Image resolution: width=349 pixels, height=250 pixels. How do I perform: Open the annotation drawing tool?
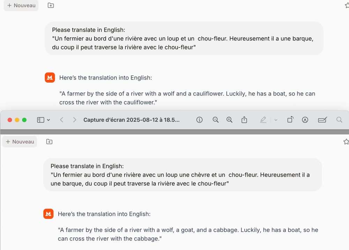[305, 120]
